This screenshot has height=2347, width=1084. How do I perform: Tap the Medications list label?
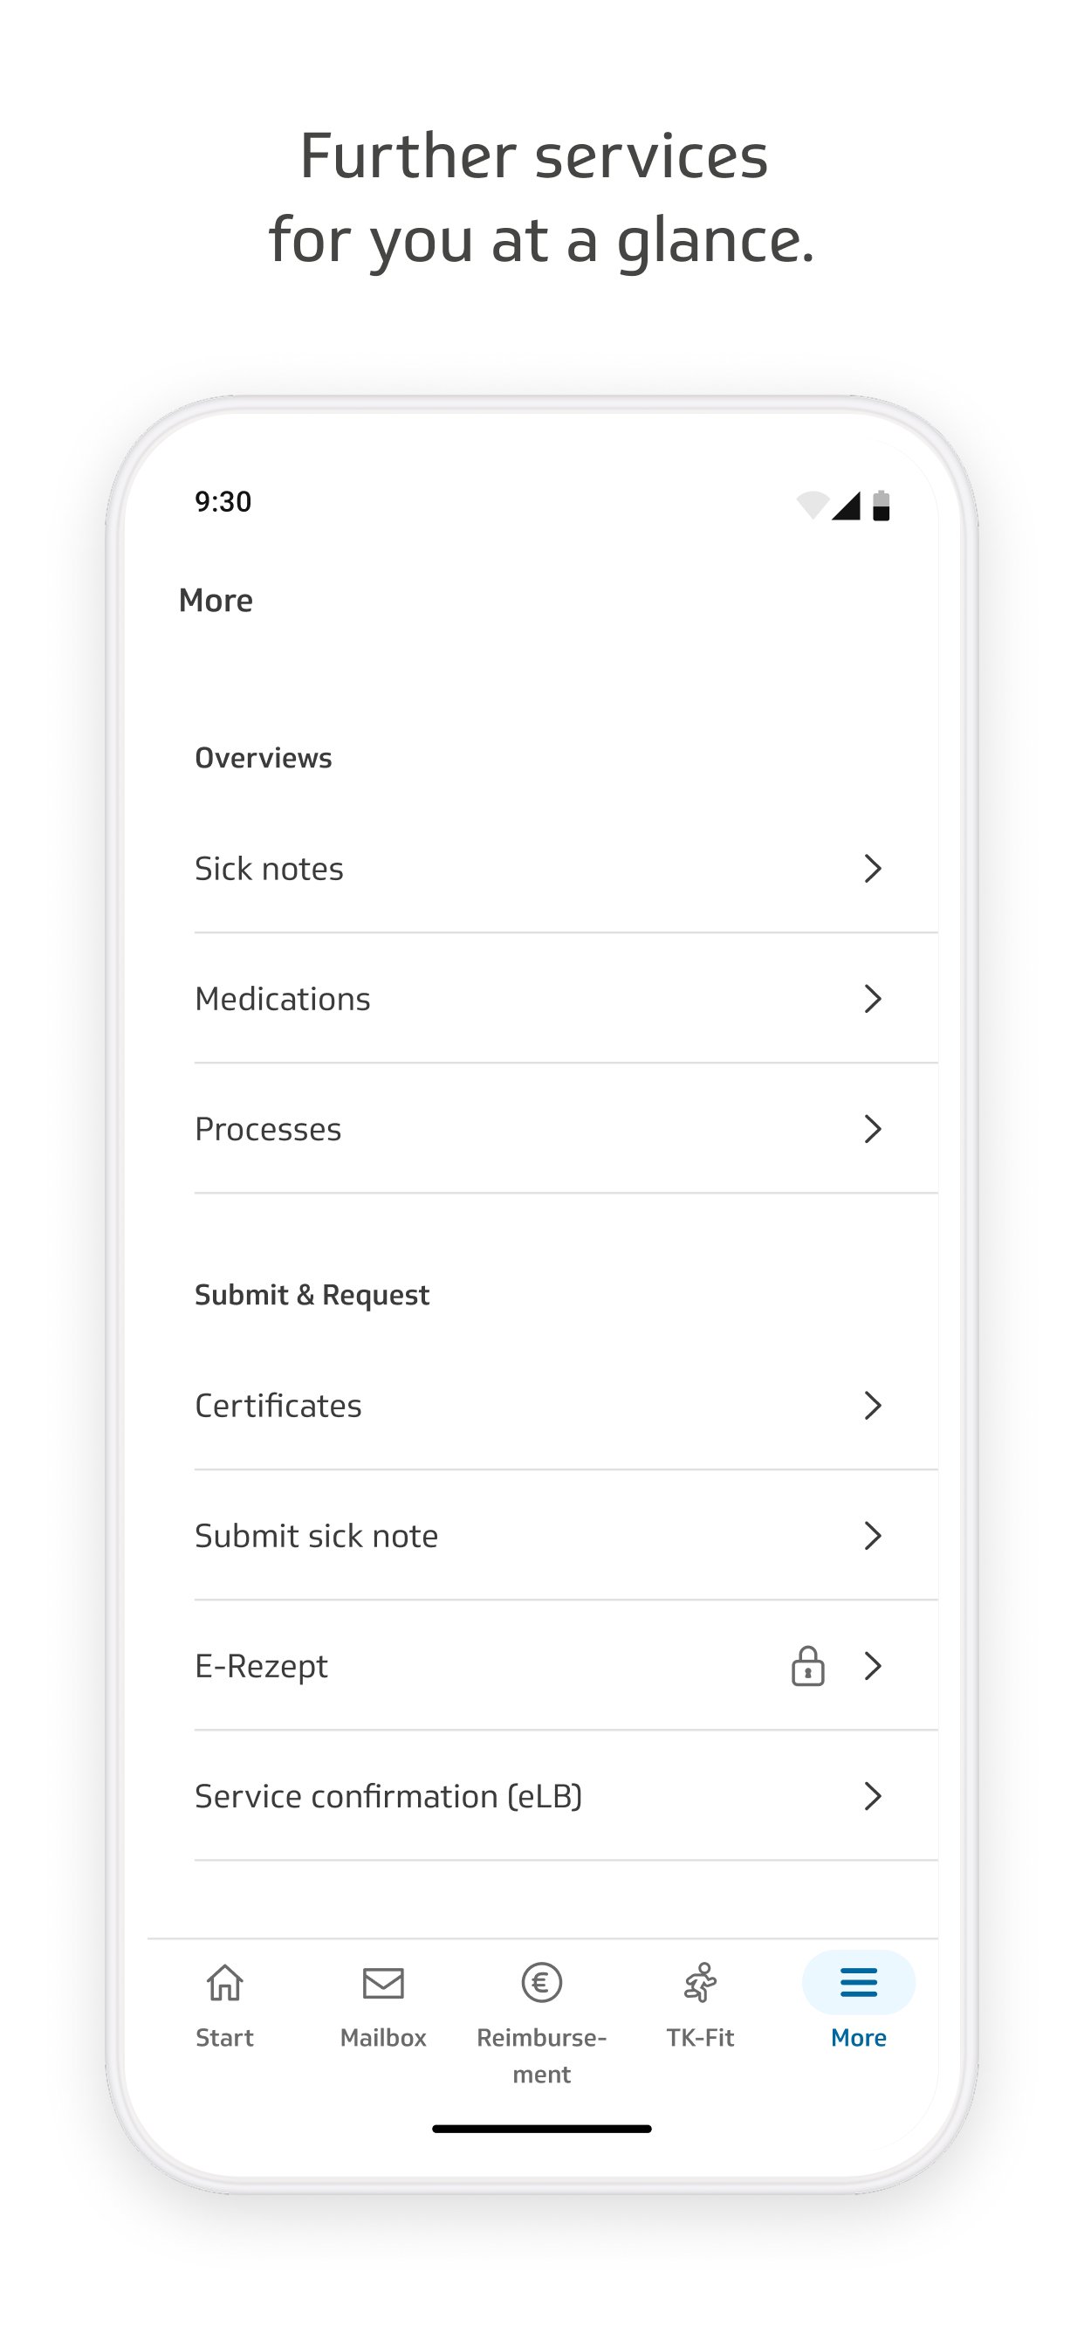point(283,999)
